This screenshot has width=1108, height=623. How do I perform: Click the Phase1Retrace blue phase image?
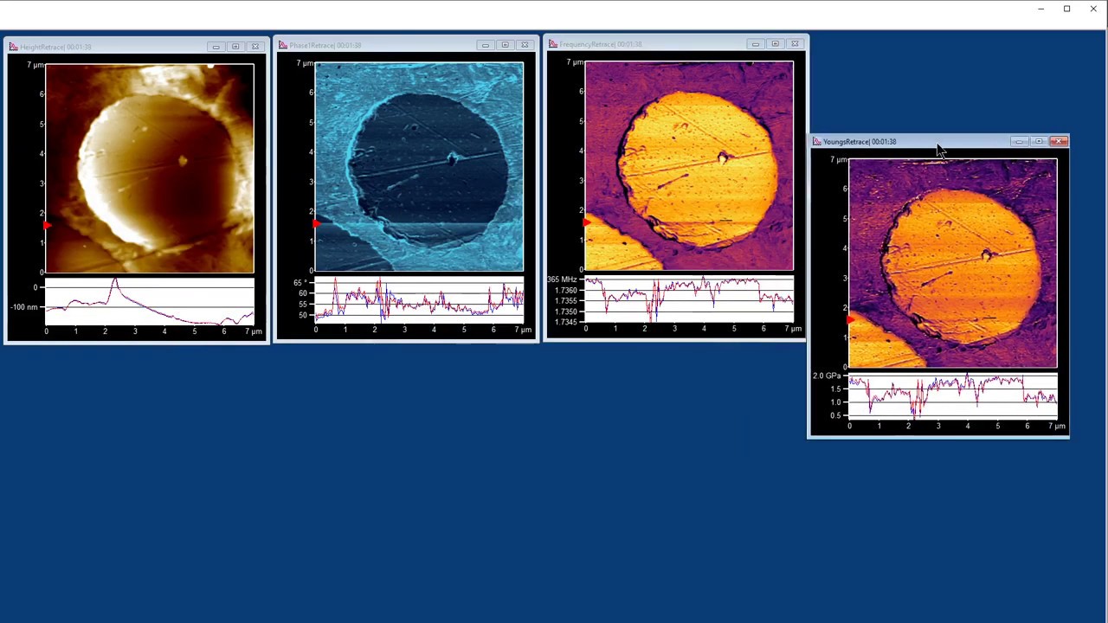coord(420,167)
